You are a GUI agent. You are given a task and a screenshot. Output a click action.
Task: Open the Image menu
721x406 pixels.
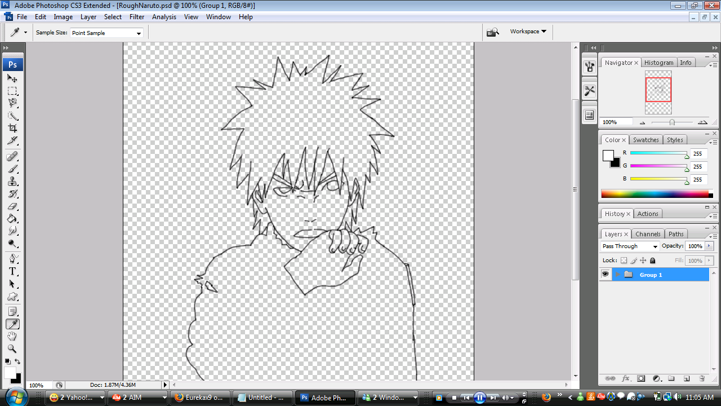pos(63,17)
